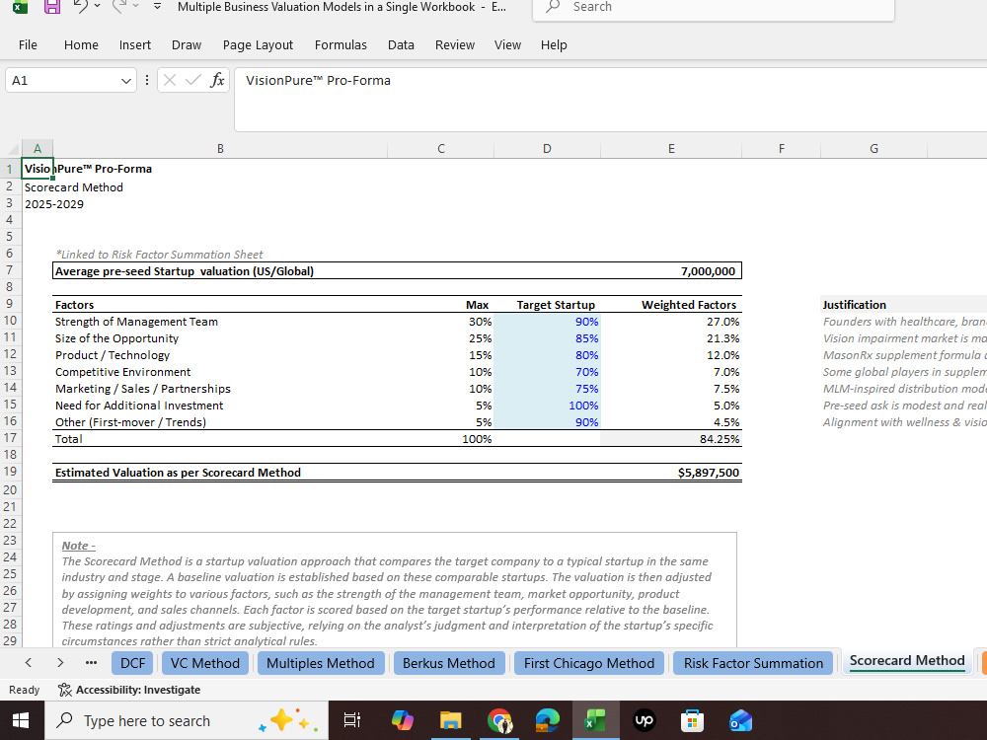Switch to the VC Method sheet
The width and height of the screenshot is (987, 740).
(x=205, y=663)
